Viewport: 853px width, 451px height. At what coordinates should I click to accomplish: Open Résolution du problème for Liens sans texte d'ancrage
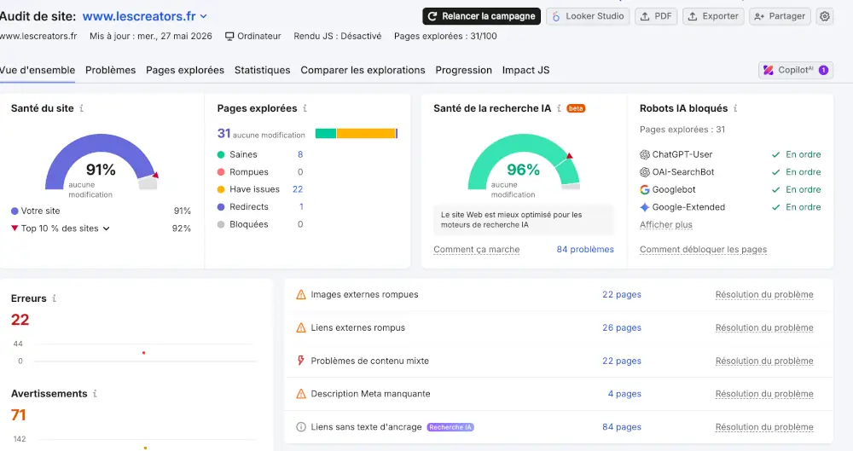(x=764, y=427)
